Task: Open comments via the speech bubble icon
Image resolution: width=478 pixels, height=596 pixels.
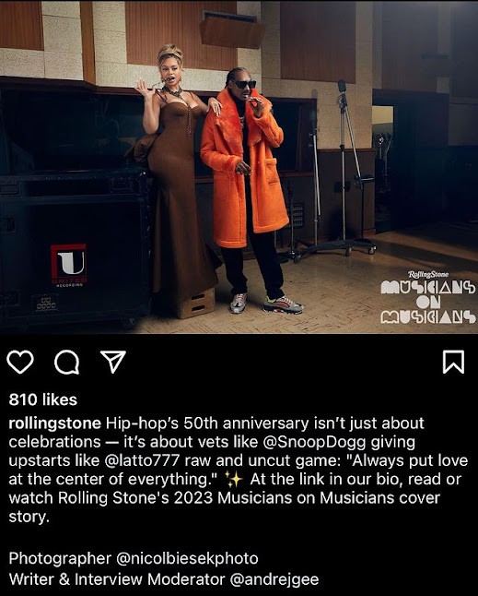Action: pos(66,363)
